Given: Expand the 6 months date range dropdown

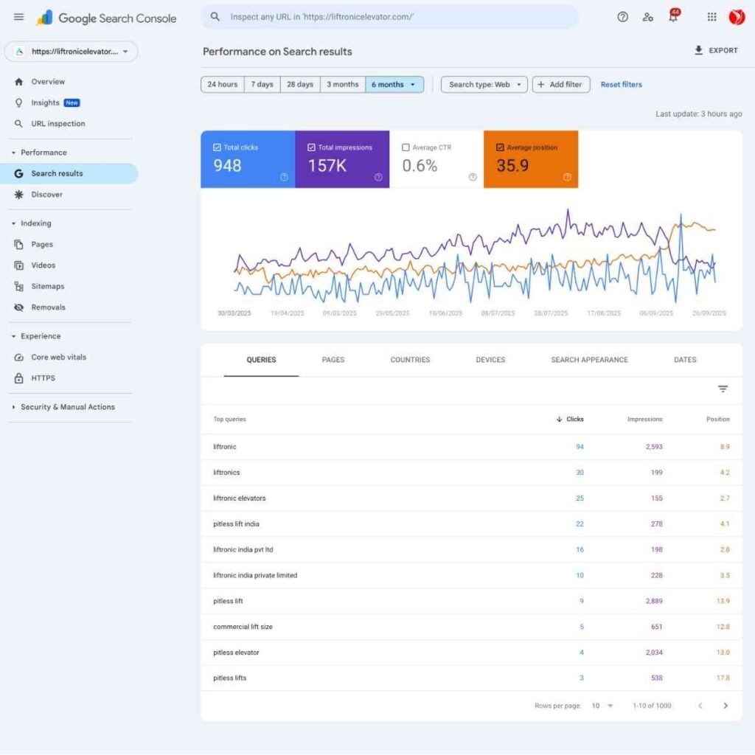Looking at the screenshot, I should click(x=394, y=85).
